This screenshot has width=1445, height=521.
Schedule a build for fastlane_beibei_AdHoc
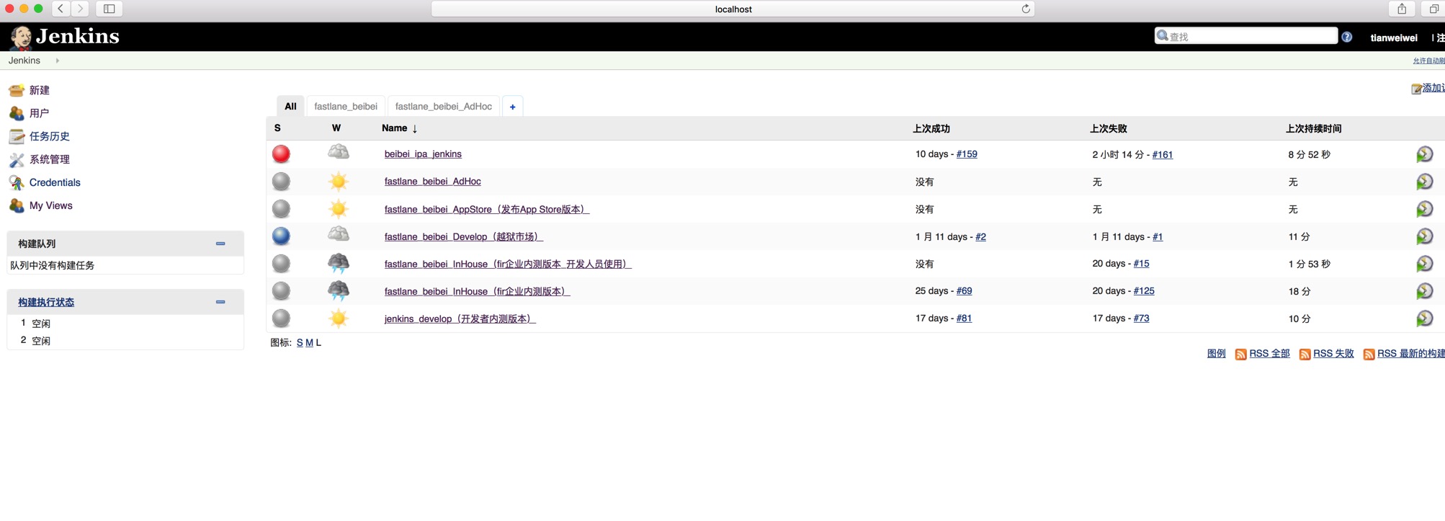[x=1424, y=182]
